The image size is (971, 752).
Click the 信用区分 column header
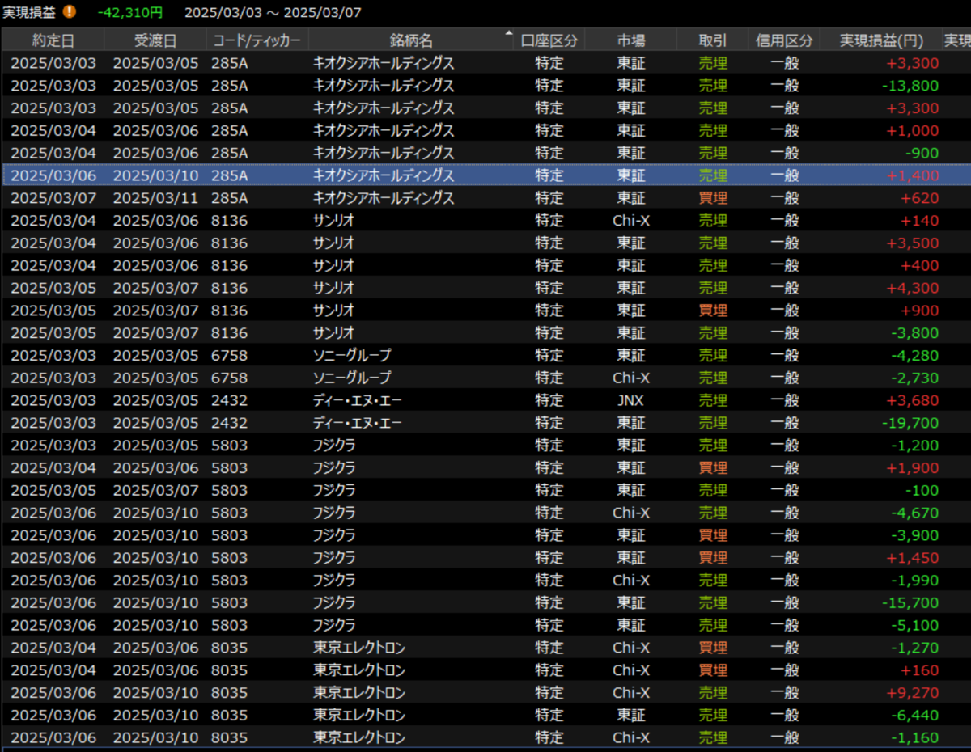(x=784, y=40)
